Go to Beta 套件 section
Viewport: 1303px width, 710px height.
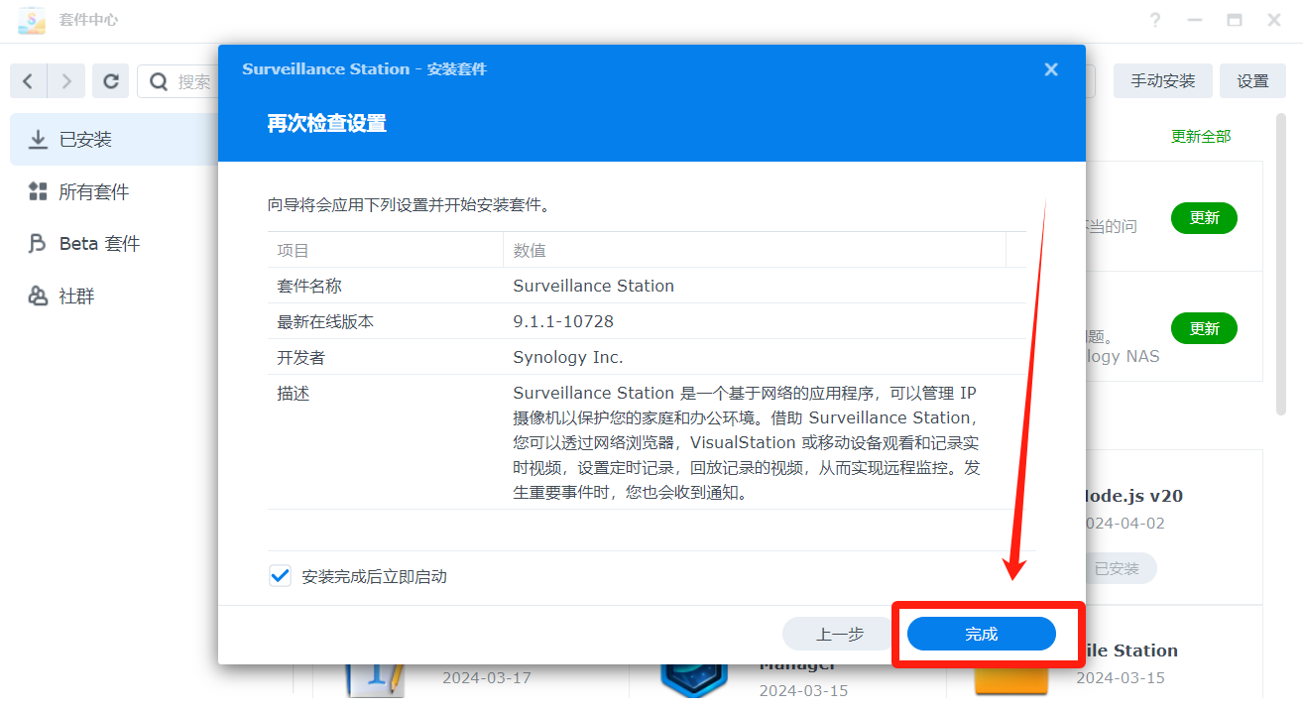(99, 244)
